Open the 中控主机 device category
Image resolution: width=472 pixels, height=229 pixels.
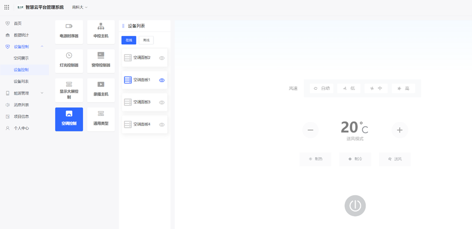(101, 32)
